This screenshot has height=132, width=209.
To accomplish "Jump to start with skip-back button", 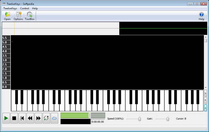I will (x=22, y=118).
